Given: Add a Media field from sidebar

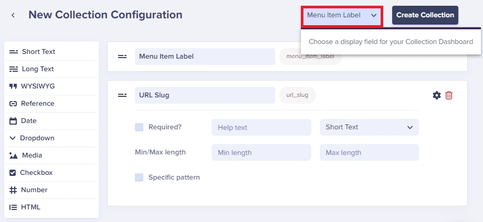Looking at the screenshot, I should pos(51,156).
